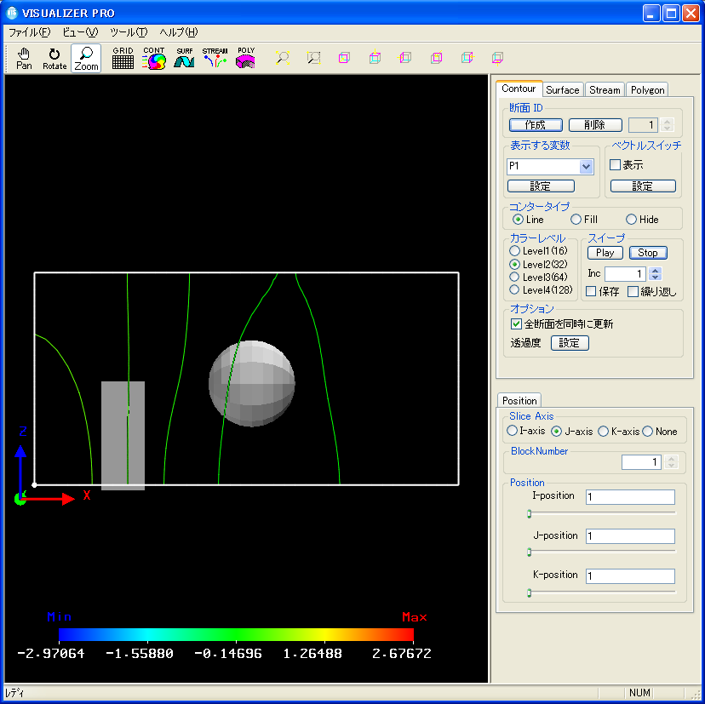Viewport: 705px width, 704px height.
Task: Increment the BlockNumber stepper
Action: point(672,458)
